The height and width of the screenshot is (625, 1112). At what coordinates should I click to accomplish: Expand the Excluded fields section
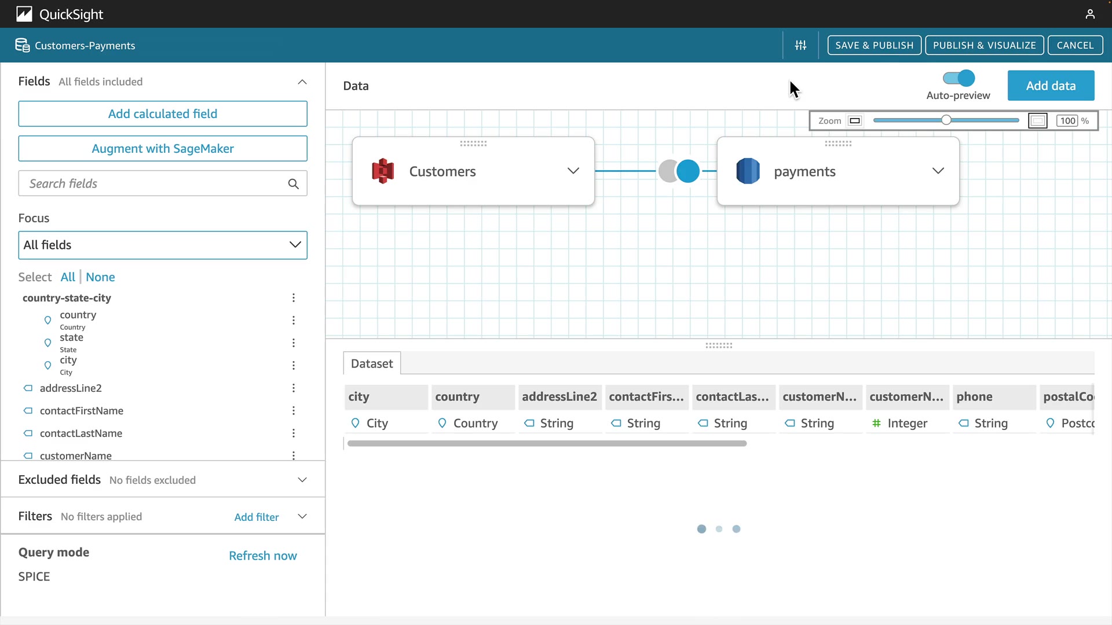pyautogui.click(x=302, y=480)
